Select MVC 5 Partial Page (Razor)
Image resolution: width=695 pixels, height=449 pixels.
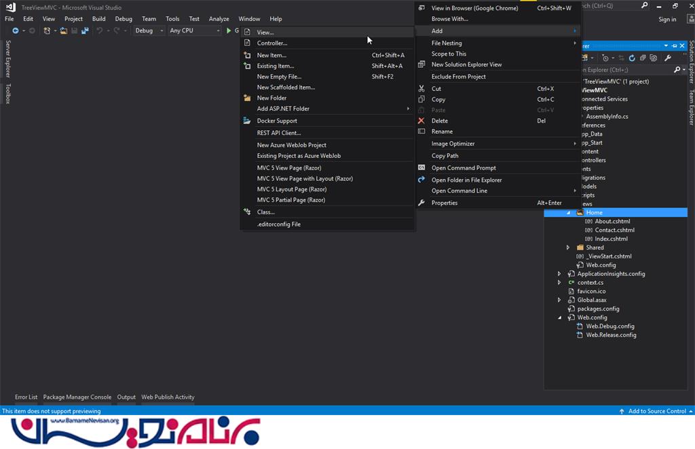click(328, 199)
